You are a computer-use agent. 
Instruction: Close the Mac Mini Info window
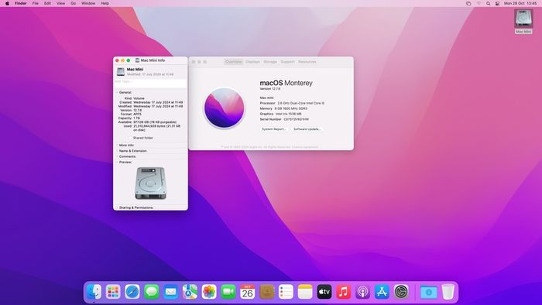tap(117, 60)
